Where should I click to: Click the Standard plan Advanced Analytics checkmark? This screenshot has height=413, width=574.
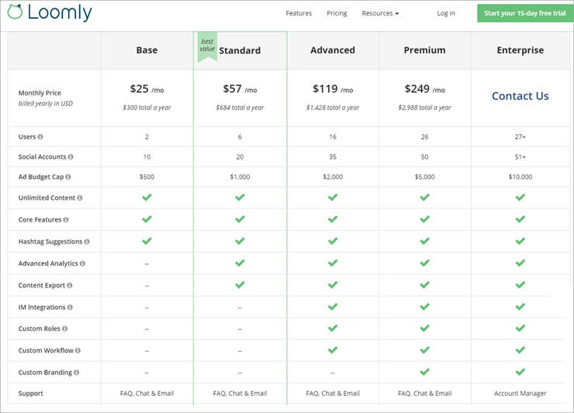tap(240, 263)
